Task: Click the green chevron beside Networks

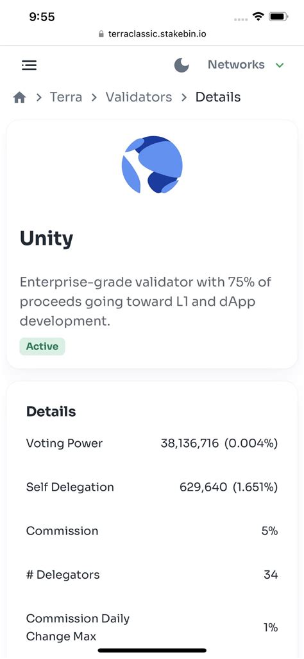Action: 280,65
